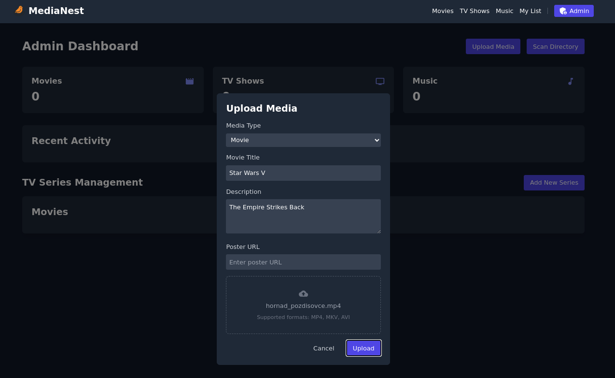Click the cloud upload icon
615x378 pixels.
(x=303, y=294)
